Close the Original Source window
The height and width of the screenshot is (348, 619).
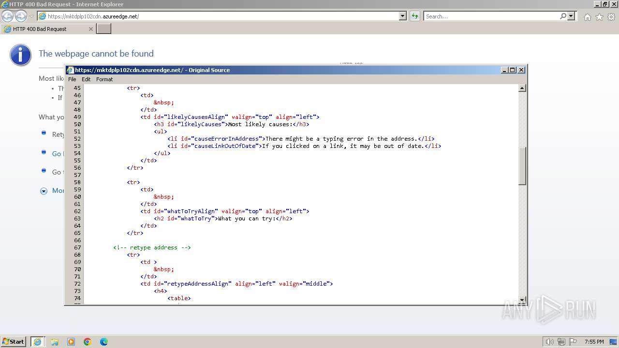[x=521, y=70]
